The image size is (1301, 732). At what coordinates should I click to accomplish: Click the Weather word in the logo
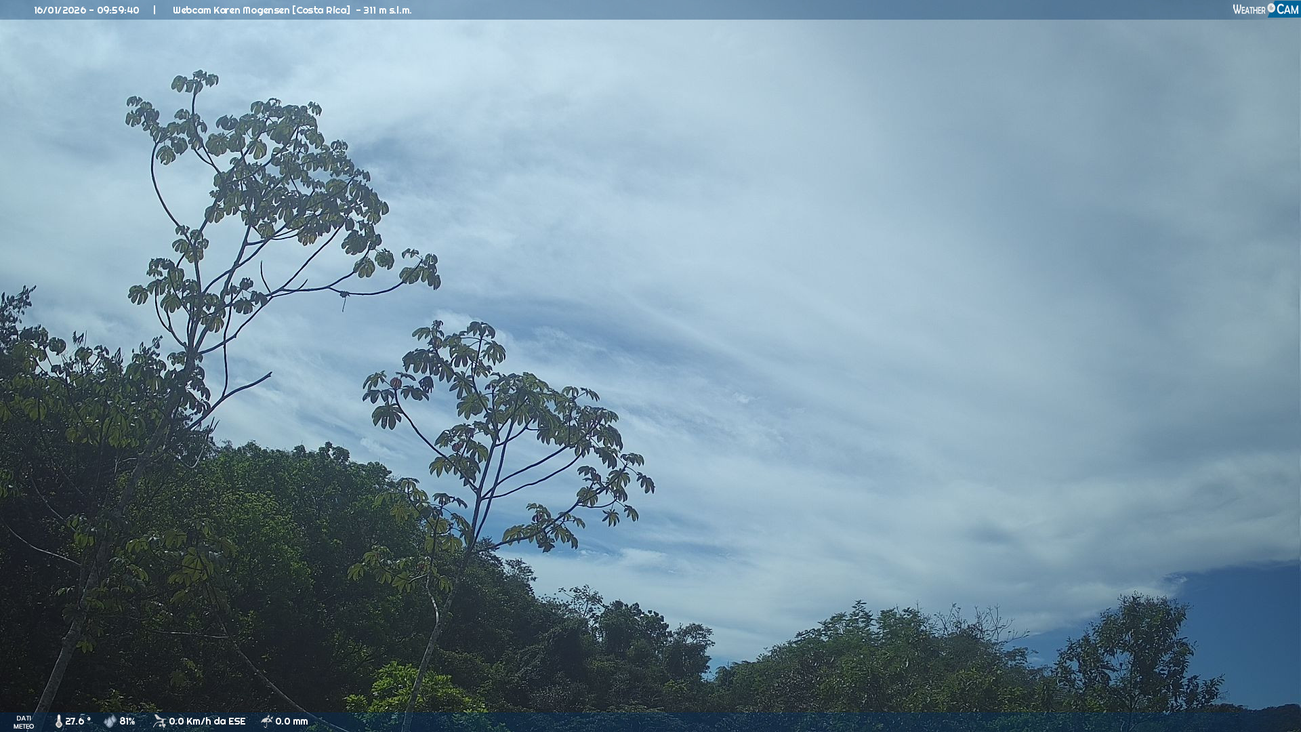pyautogui.click(x=1249, y=9)
